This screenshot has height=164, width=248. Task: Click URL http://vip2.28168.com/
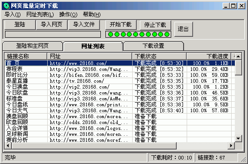click(79, 87)
